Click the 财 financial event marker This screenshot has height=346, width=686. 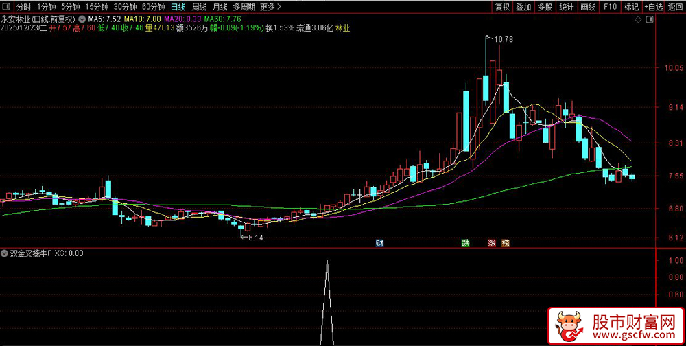pos(379,243)
